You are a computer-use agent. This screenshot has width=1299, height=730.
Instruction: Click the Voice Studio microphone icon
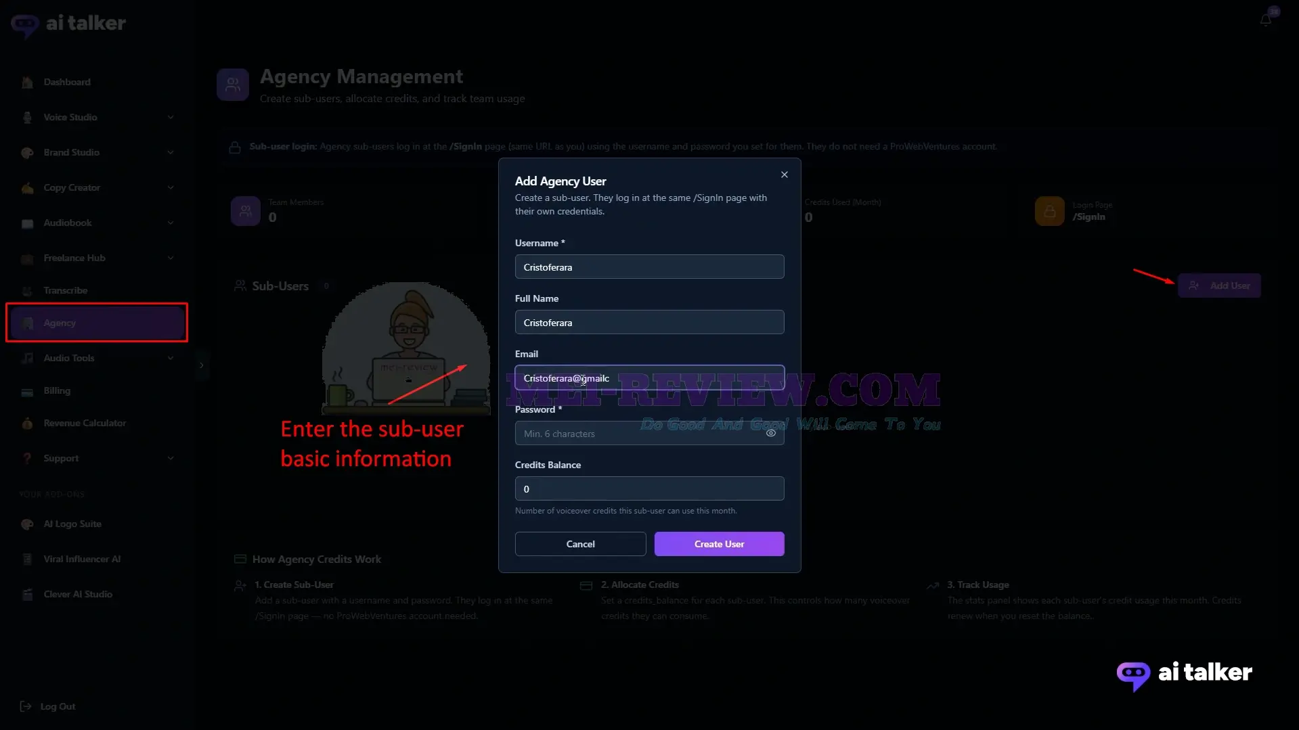click(x=27, y=117)
